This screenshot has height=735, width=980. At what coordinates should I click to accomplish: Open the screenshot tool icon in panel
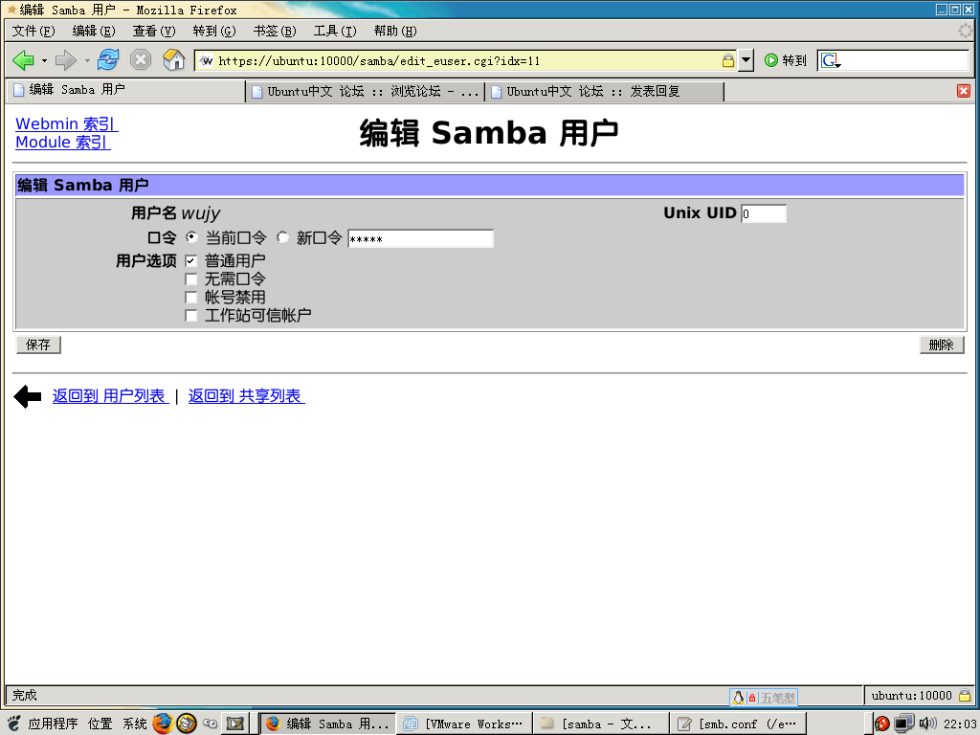point(235,724)
